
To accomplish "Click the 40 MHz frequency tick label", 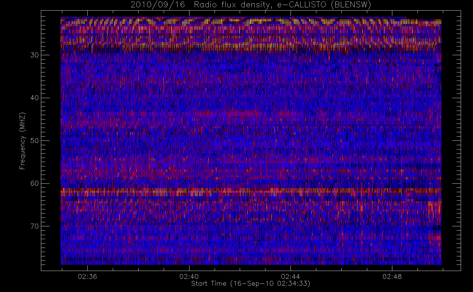I will pyautogui.click(x=34, y=98).
